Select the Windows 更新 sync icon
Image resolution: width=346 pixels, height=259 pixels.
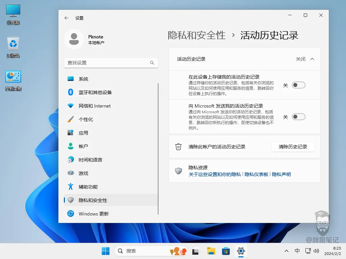point(71,213)
